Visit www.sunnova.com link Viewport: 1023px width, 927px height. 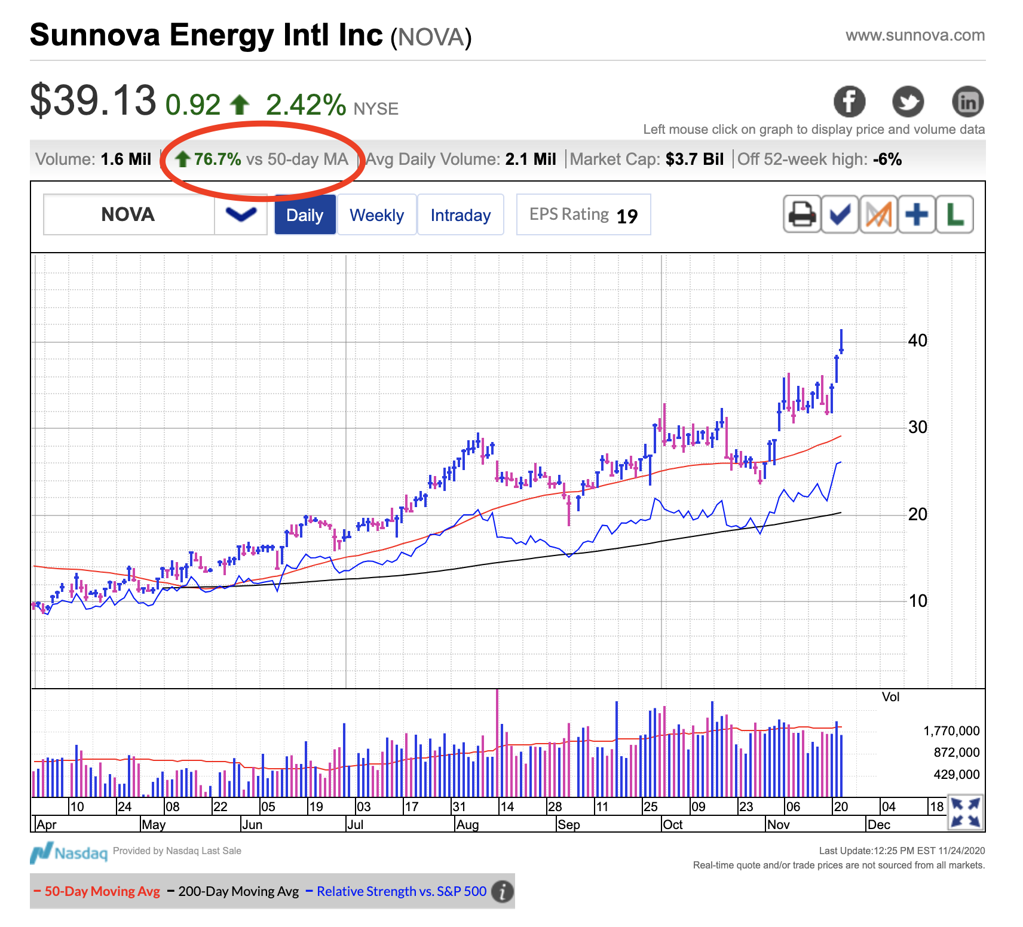915,35
